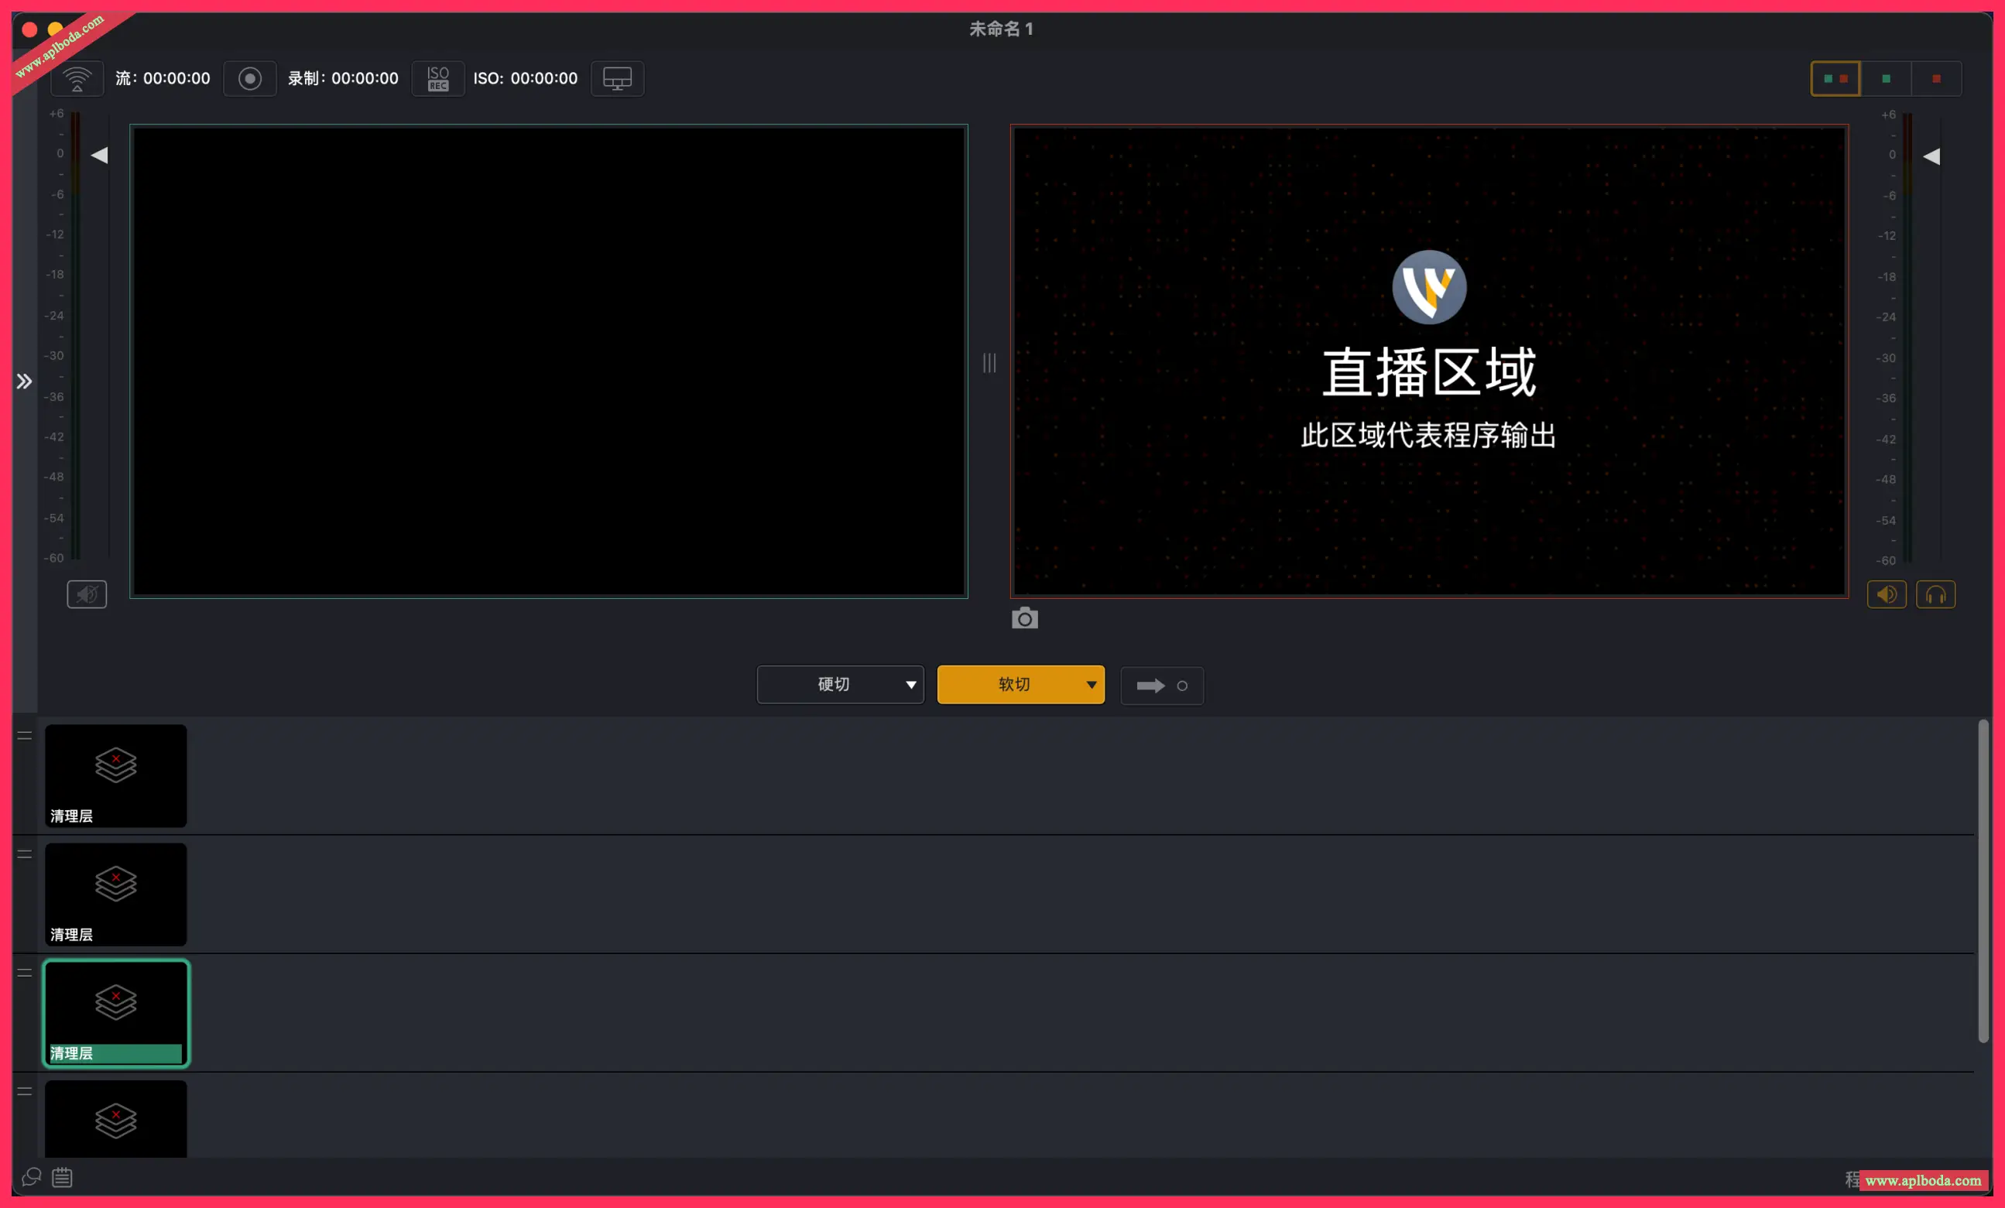The image size is (2005, 1208).
Task: Toggle headphone monitoring button
Action: pos(1935,594)
